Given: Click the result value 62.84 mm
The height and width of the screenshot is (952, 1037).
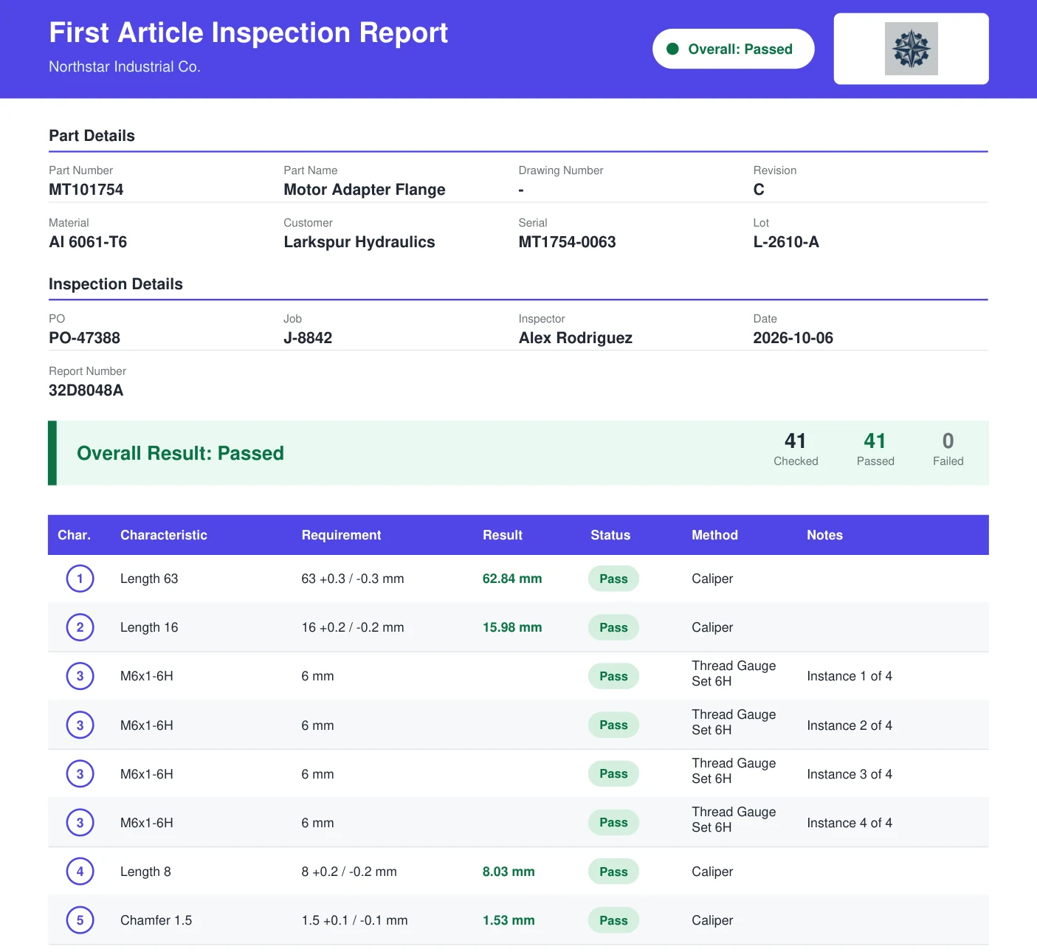Looking at the screenshot, I should click(x=512, y=579).
